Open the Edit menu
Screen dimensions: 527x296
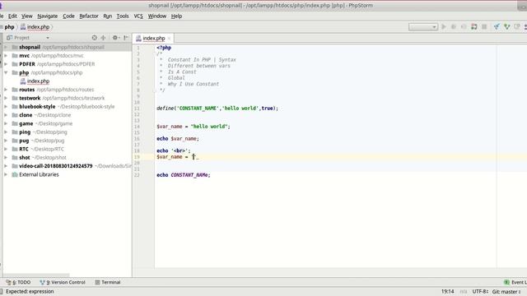[x=12, y=16]
